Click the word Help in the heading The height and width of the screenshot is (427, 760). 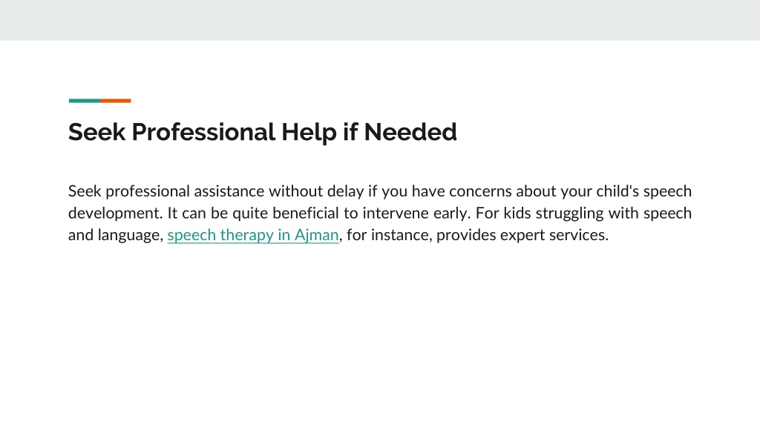tap(309, 132)
